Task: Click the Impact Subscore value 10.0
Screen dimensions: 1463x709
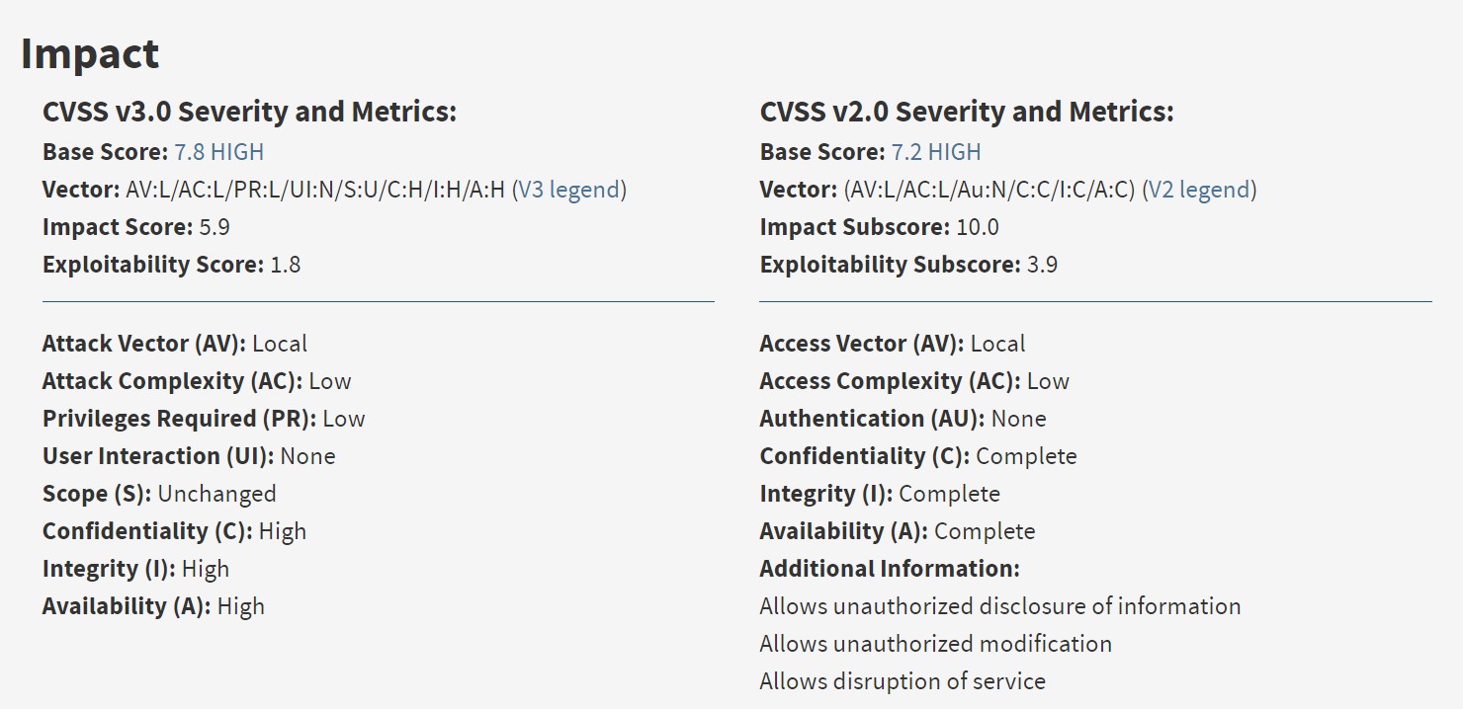Action: coord(978,227)
